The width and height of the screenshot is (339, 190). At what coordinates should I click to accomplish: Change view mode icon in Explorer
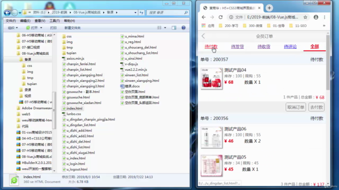click(159, 28)
